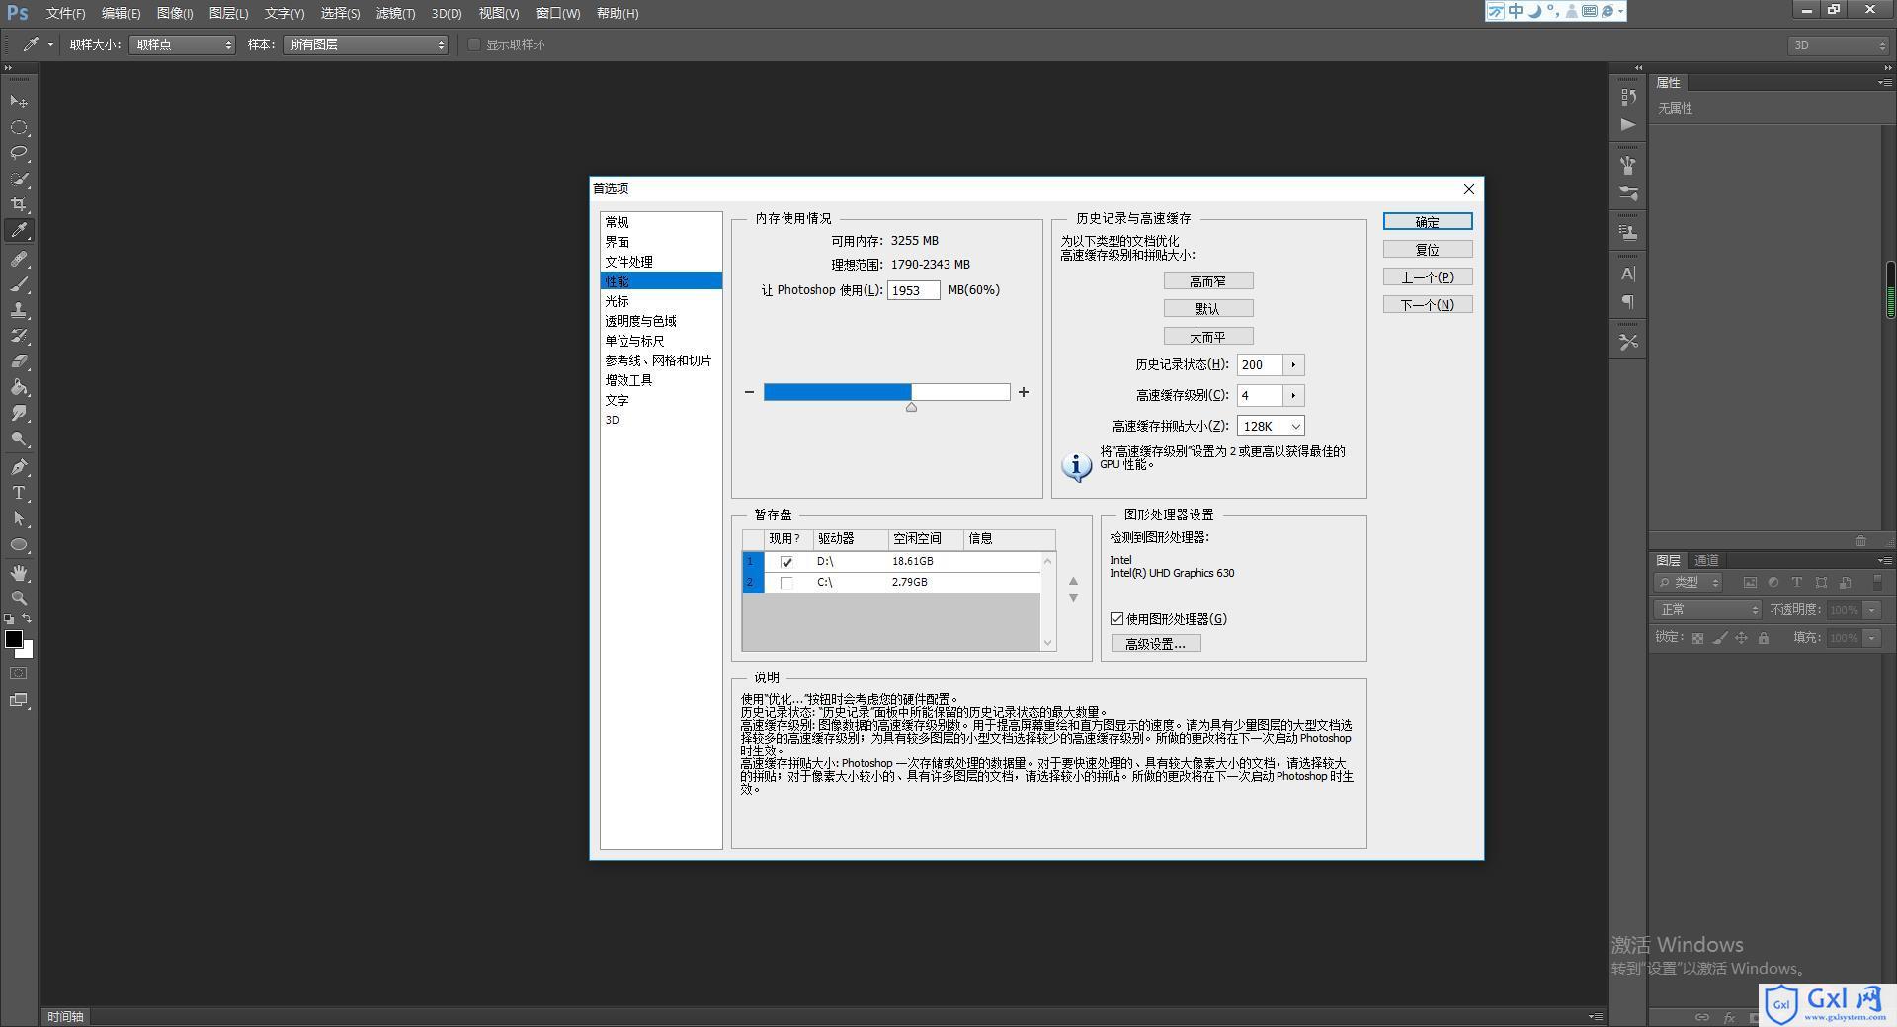1897x1027 pixels.
Task: Select the Clone Stamp tool
Action: click(19, 310)
